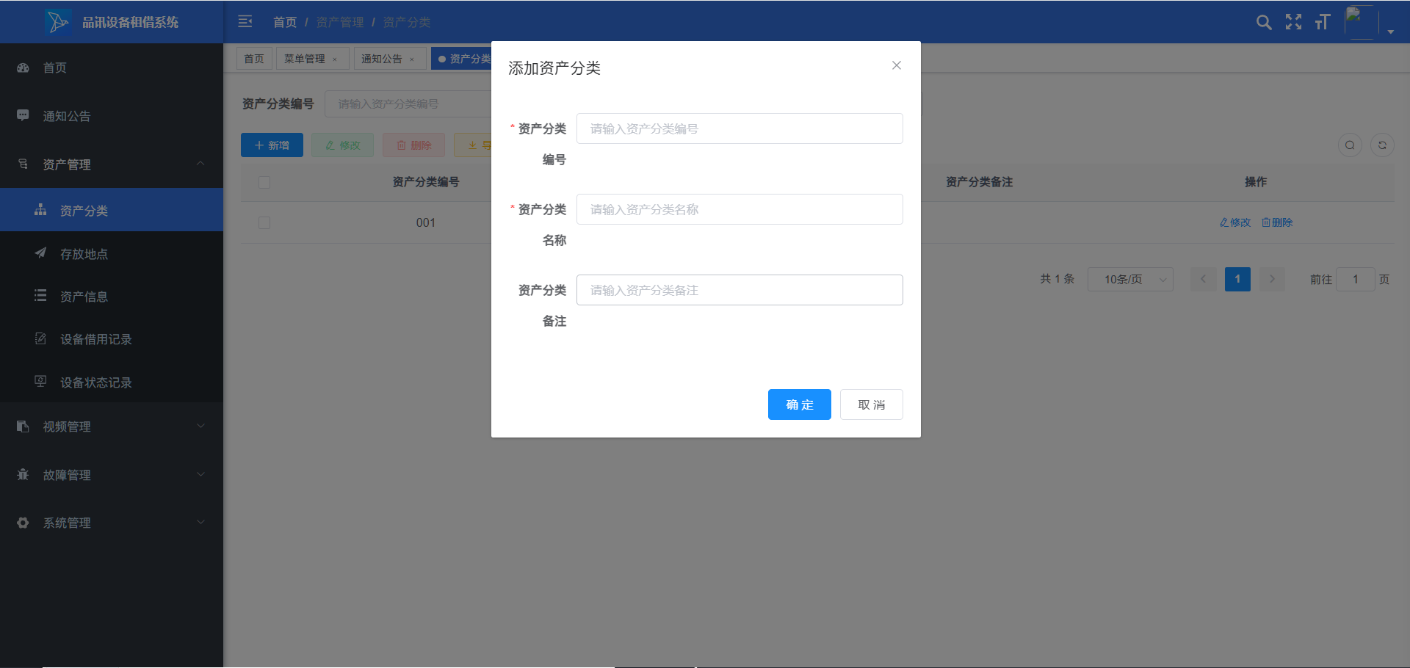This screenshot has height=668, width=1410.
Task: Click the message icon beside 通知公告
Action: click(23, 115)
